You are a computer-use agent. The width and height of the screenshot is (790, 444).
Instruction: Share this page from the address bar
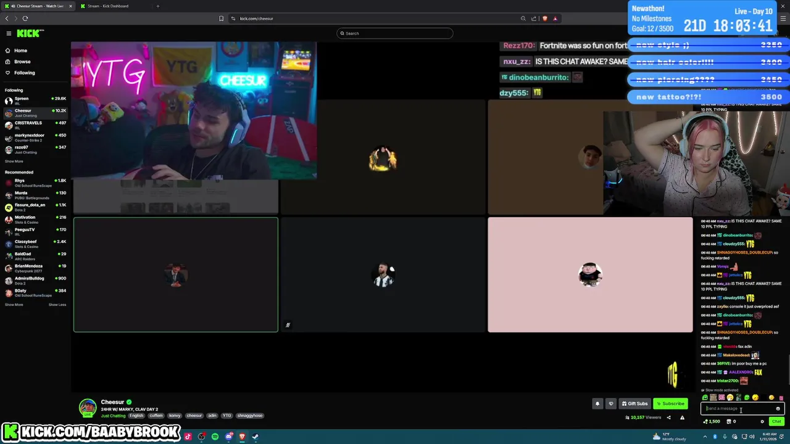pyautogui.click(x=534, y=18)
